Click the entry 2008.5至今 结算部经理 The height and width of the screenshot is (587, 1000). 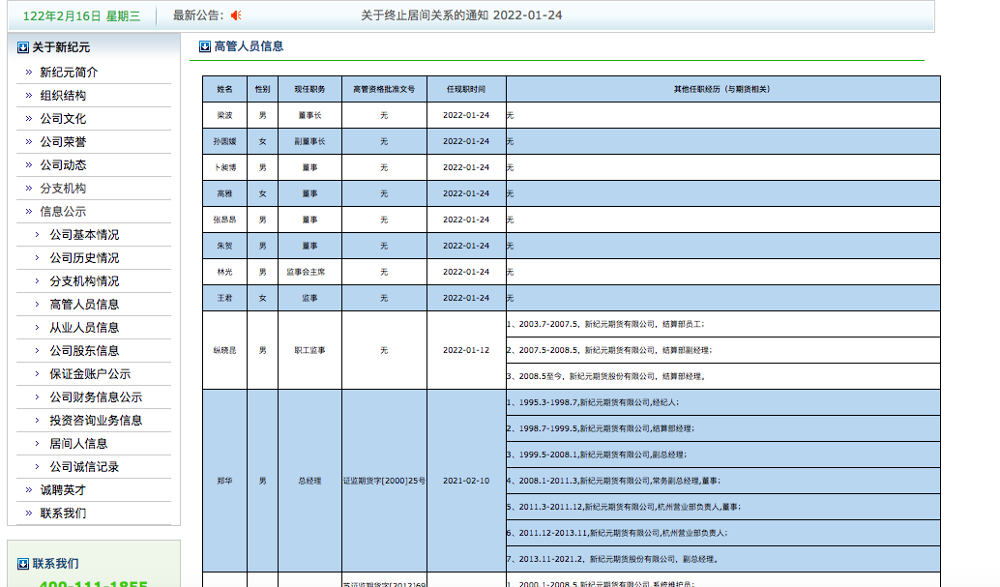[x=722, y=376]
